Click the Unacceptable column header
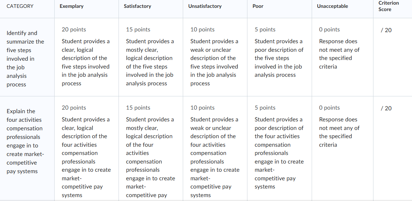412x201 pixels. tap(332, 6)
